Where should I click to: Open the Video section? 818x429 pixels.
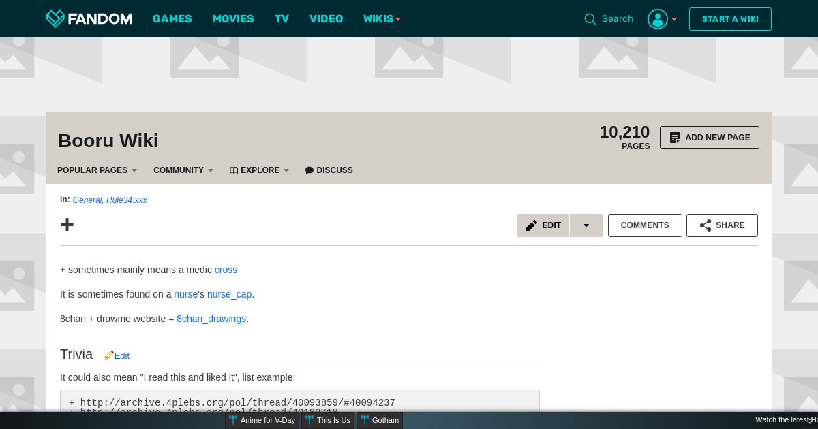[x=327, y=19]
